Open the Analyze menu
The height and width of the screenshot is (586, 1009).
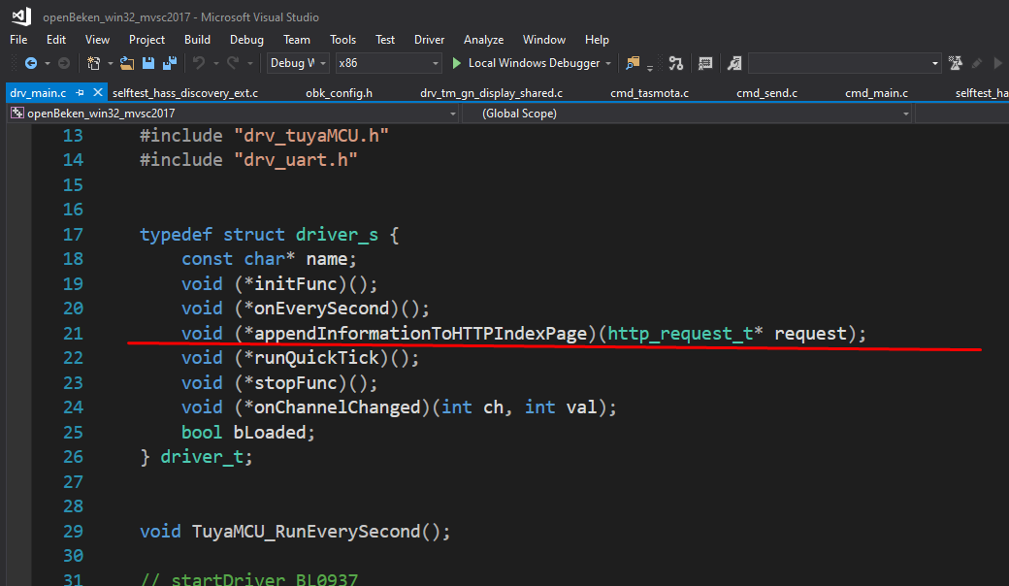pyautogui.click(x=483, y=40)
